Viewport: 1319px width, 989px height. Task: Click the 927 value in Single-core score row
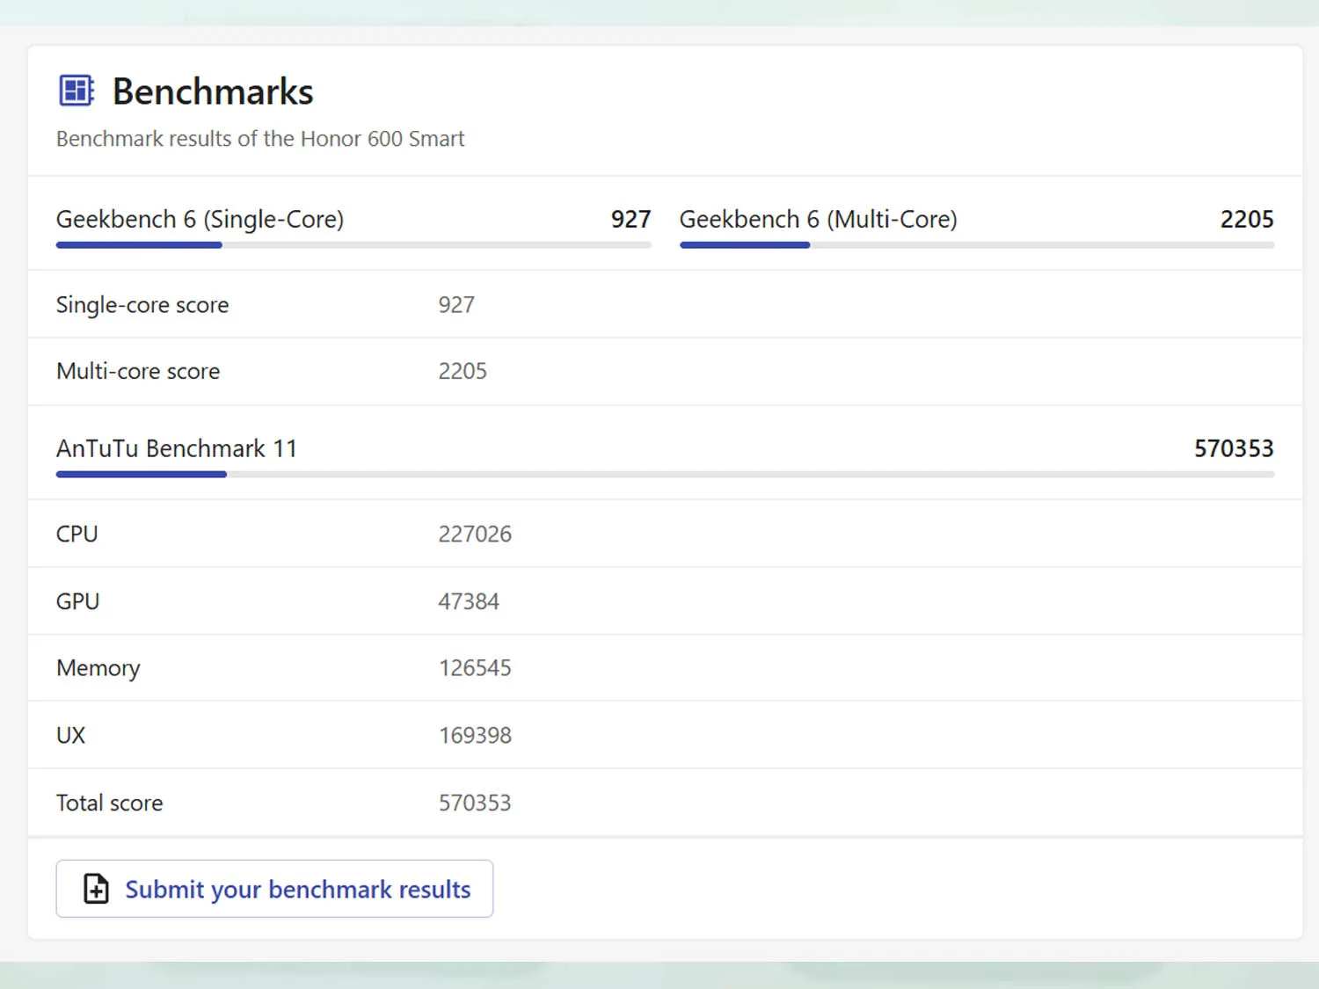[x=456, y=305]
